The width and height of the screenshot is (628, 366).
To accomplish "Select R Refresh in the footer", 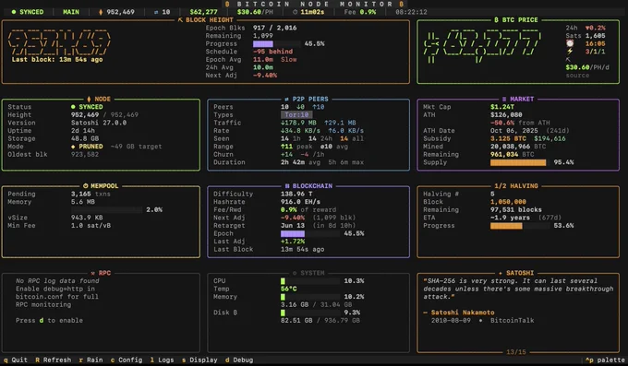I will [x=54, y=360].
